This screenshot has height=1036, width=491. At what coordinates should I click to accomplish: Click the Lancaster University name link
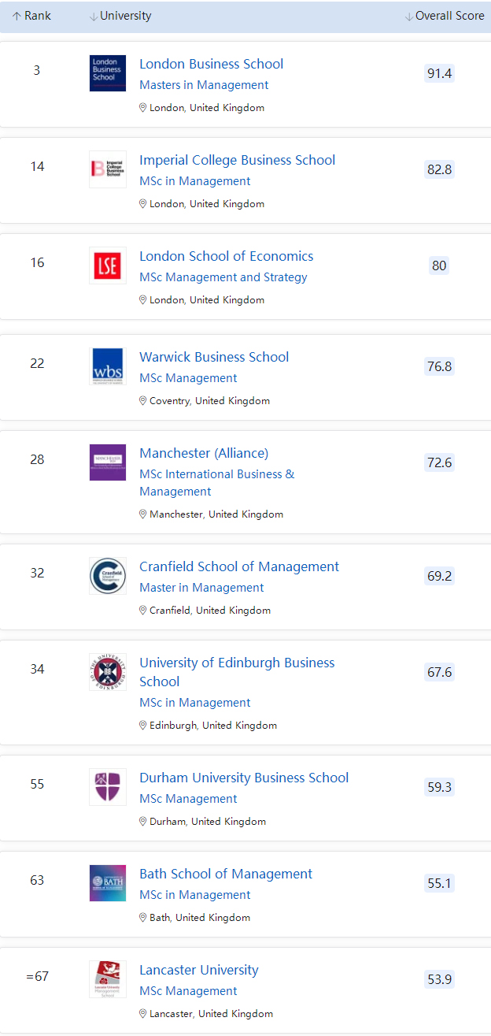coord(198,970)
